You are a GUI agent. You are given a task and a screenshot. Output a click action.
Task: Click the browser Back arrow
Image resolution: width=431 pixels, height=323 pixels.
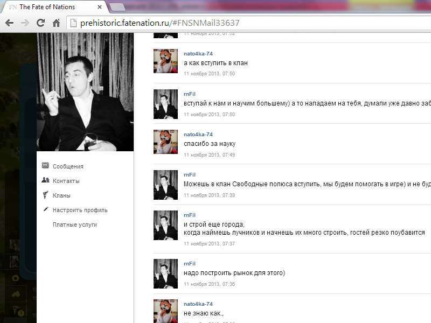[9, 23]
